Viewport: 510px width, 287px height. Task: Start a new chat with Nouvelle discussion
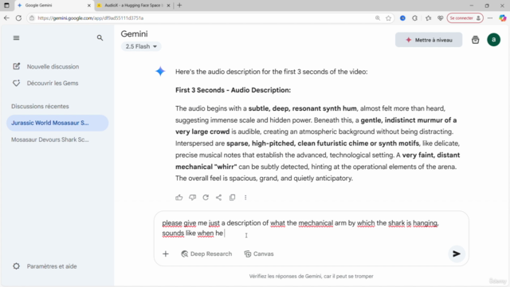(x=46, y=66)
